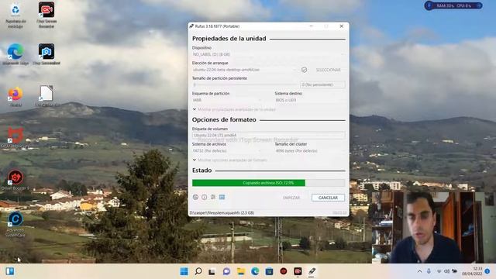Screen dimensions: 496x279
Task: Expand advanced drive properties section
Action: (x=234, y=109)
